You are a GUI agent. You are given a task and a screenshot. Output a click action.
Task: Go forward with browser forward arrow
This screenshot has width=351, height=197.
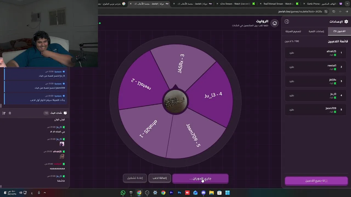pyautogui.click(x=340, y=11)
